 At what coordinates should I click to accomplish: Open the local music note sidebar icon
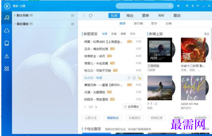point(7,17)
